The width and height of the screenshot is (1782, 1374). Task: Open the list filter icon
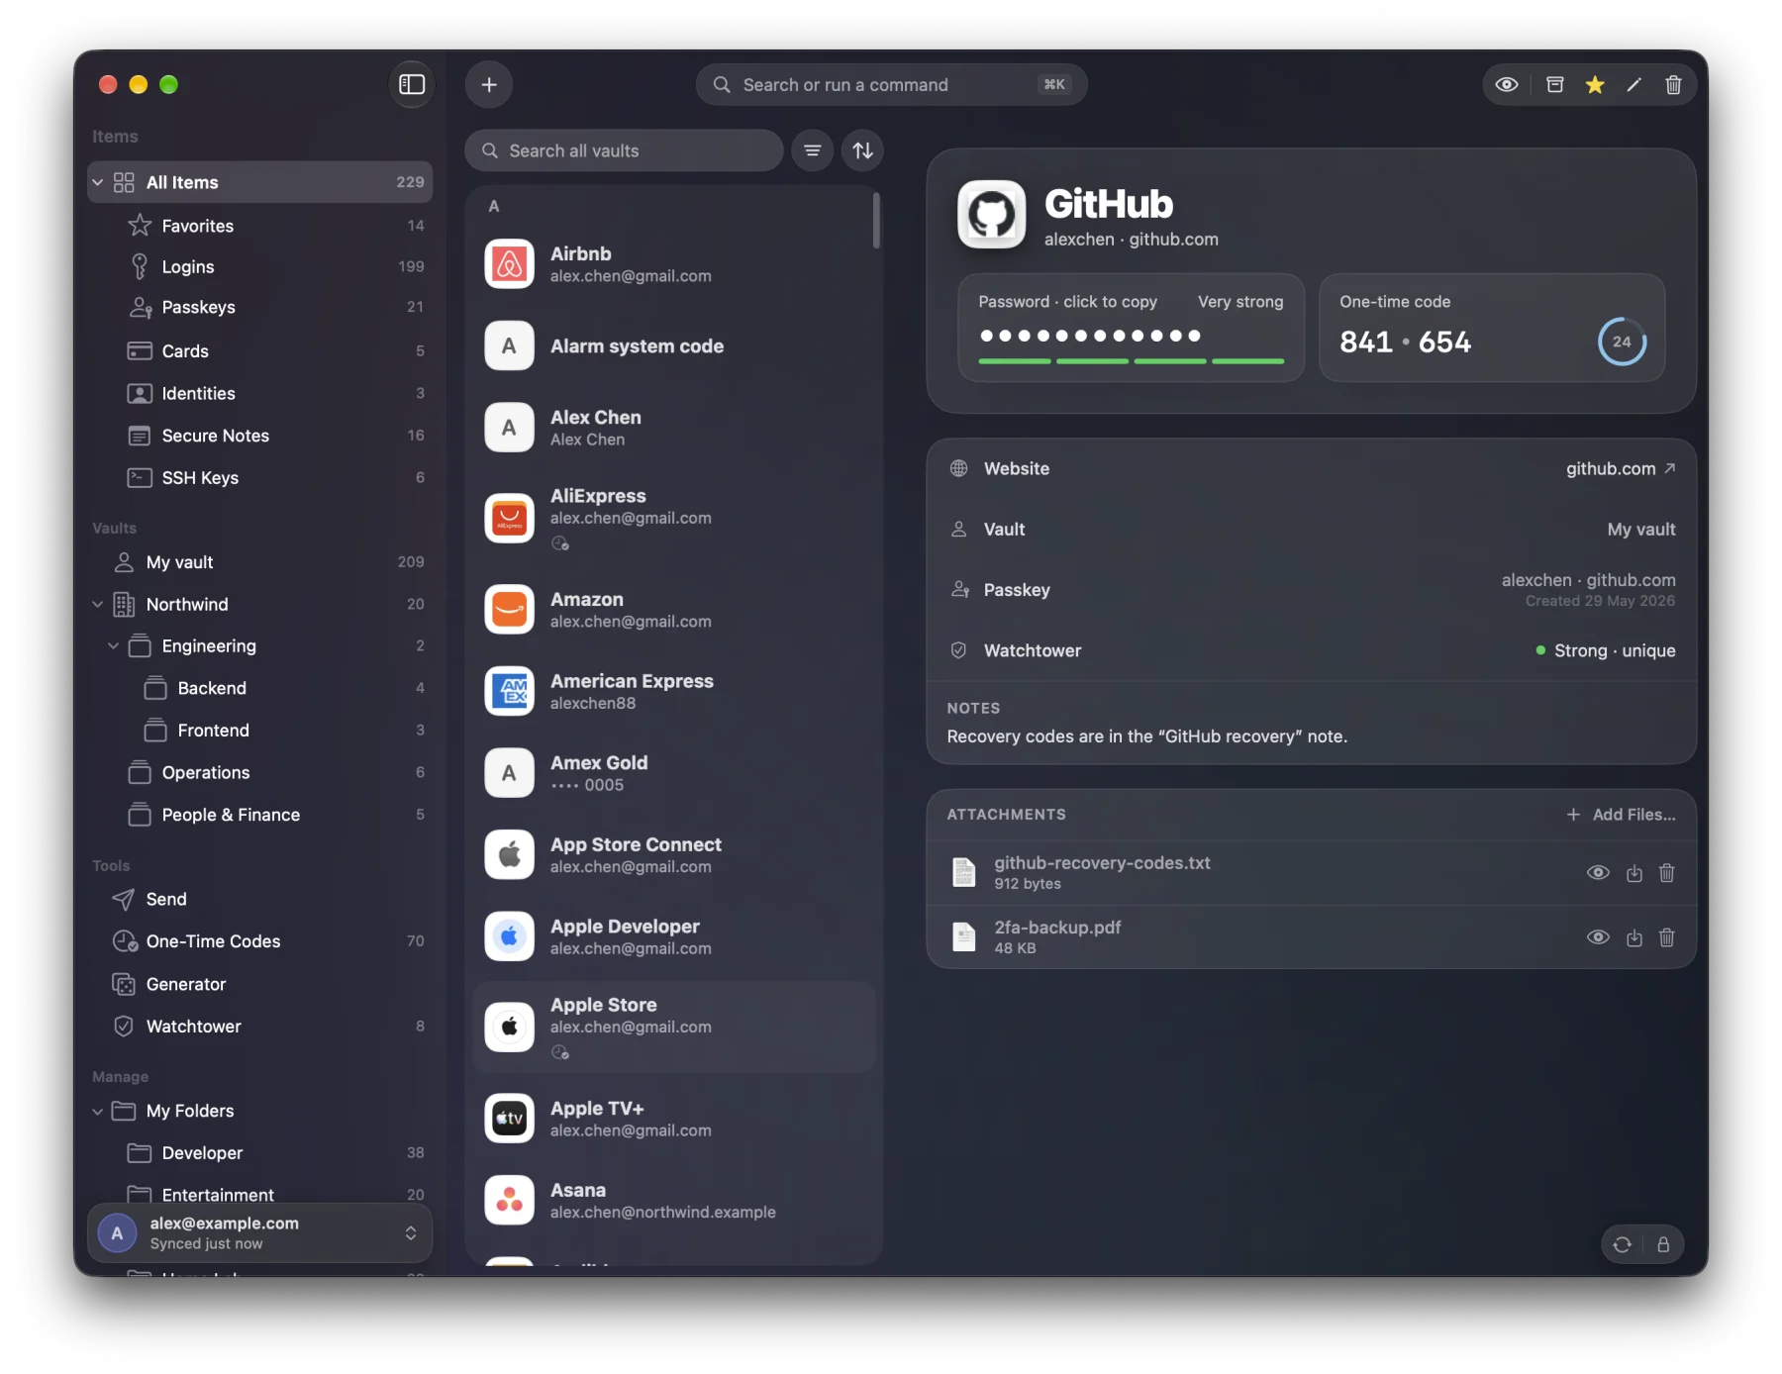(x=813, y=150)
